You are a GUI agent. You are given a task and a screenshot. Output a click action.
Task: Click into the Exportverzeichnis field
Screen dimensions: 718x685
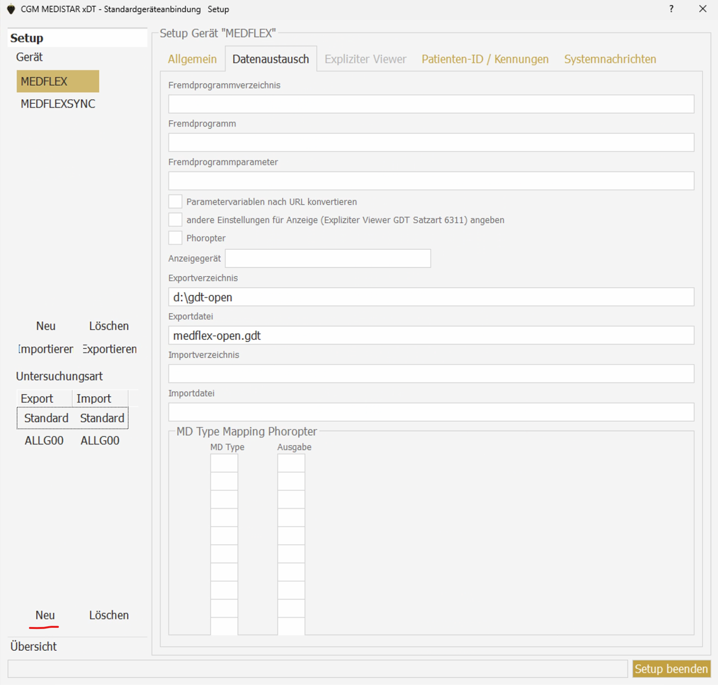[431, 297]
